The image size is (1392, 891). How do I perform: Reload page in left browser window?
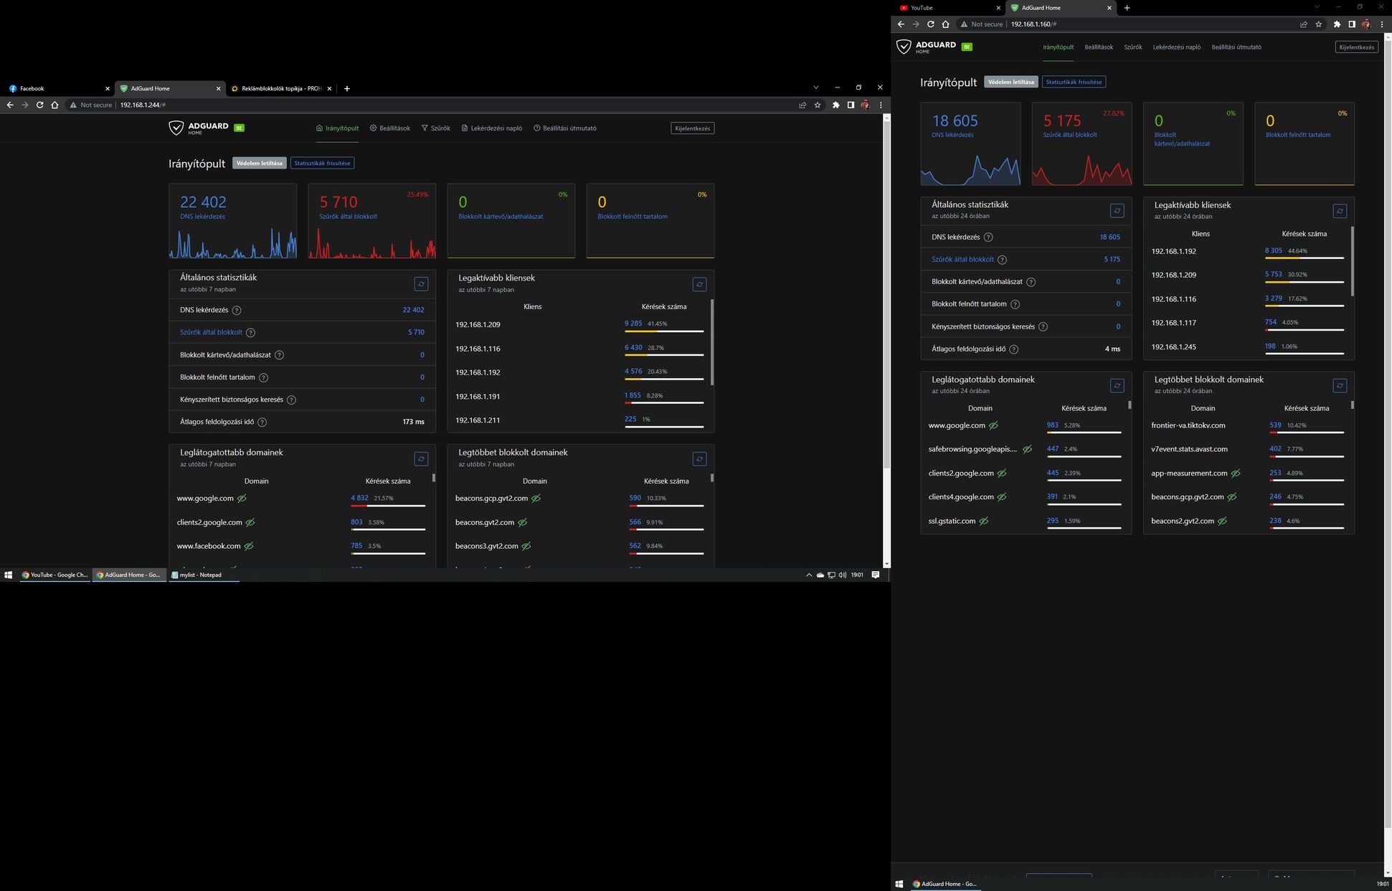tap(39, 105)
